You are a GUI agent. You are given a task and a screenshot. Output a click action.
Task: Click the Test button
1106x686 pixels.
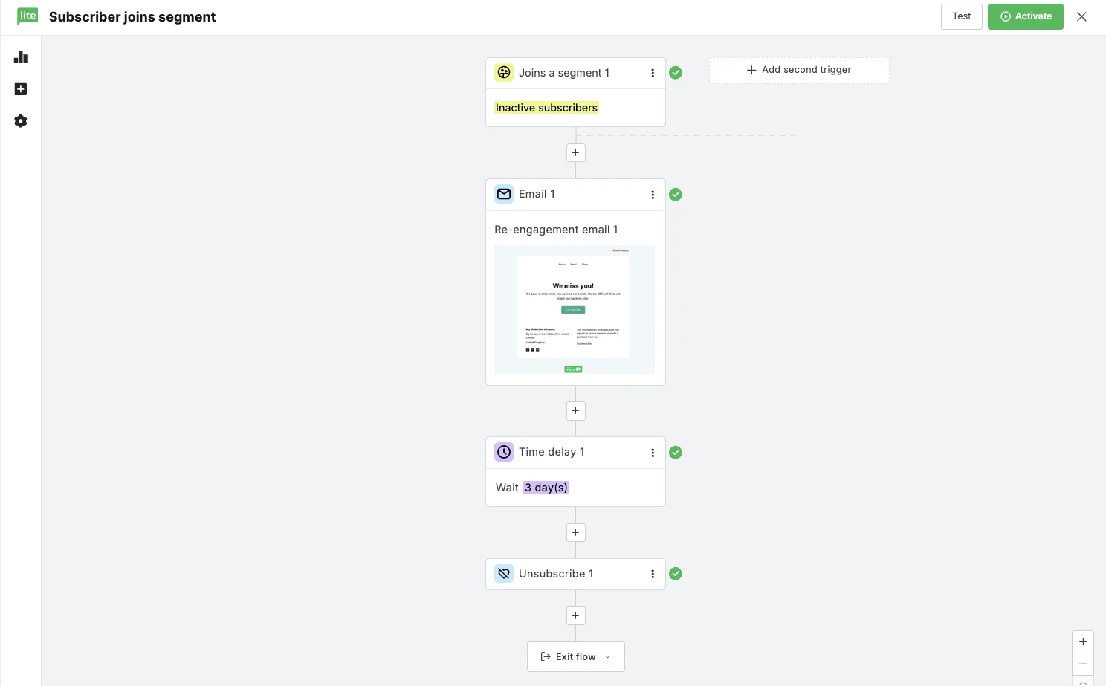pyautogui.click(x=961, y=16)
